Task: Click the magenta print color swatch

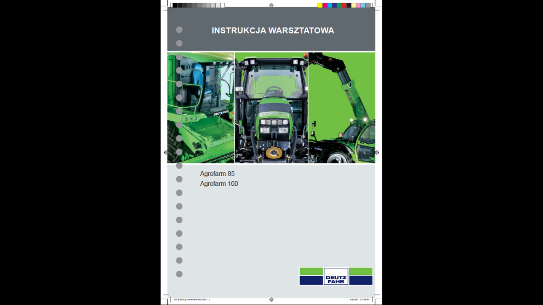Action: tap(325, 5)
